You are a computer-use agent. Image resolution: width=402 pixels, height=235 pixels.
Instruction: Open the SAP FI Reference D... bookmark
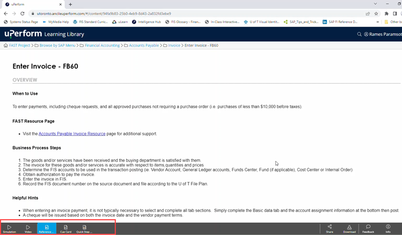click(340, 22)
